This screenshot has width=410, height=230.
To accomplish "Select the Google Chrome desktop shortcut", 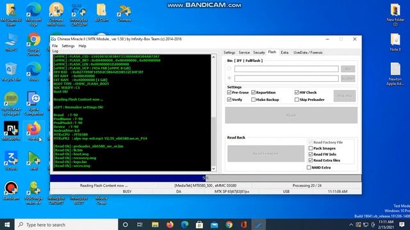I will [34, 44].
